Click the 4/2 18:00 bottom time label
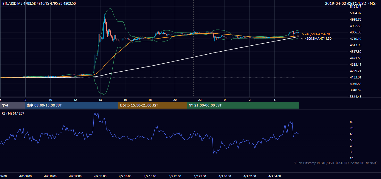381x179 pixels. tap(150, 176)
